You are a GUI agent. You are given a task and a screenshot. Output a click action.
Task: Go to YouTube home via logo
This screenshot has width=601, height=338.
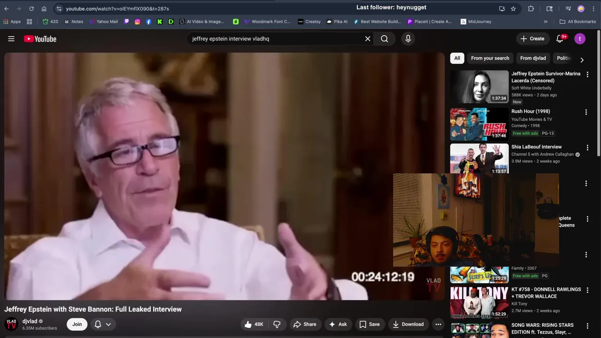(40, 39)
